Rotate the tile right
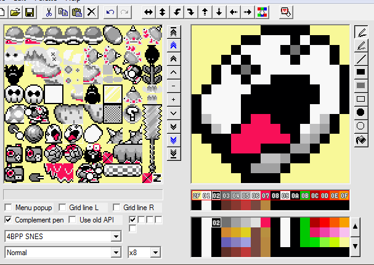Image resolution: width=374 pixels, height=265 pixels. [x=191, y=12]
